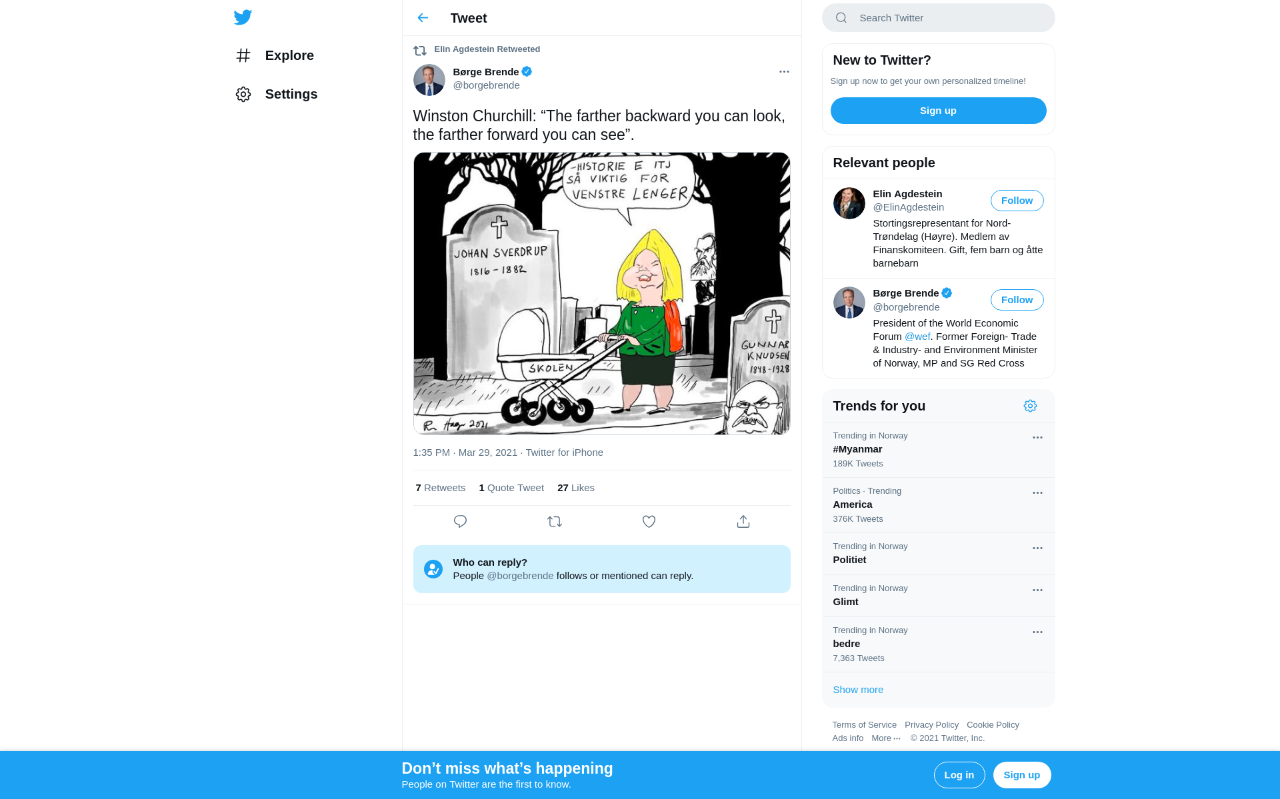
Task: Open Elin Agdestein Retweeted link
Action: (x=487, y=49)
